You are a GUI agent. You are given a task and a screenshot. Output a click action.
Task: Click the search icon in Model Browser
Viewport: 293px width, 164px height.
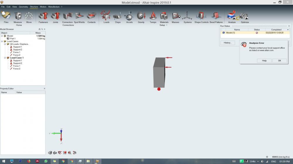[x=42, y=29]
